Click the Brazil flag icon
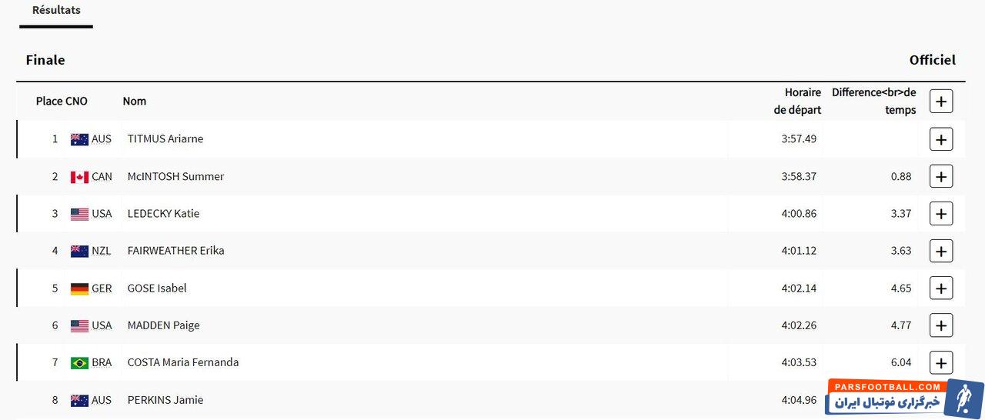985x420 pixels. (x=79, y=363)
